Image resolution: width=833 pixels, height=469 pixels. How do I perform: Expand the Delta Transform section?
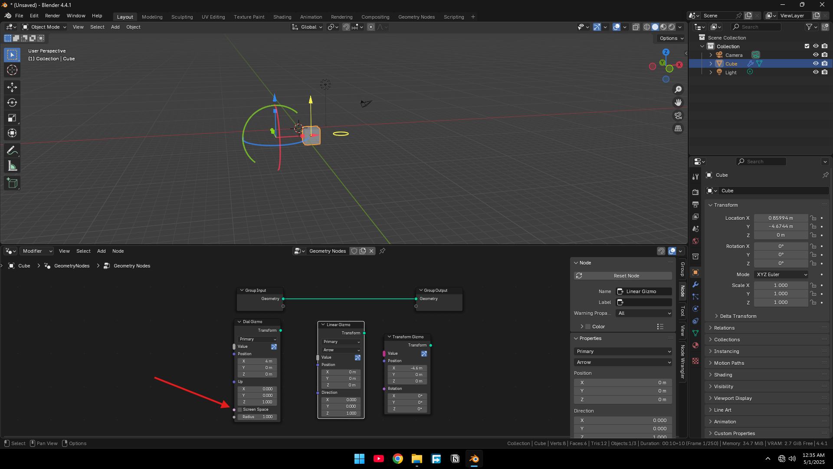tap(738, 316)
